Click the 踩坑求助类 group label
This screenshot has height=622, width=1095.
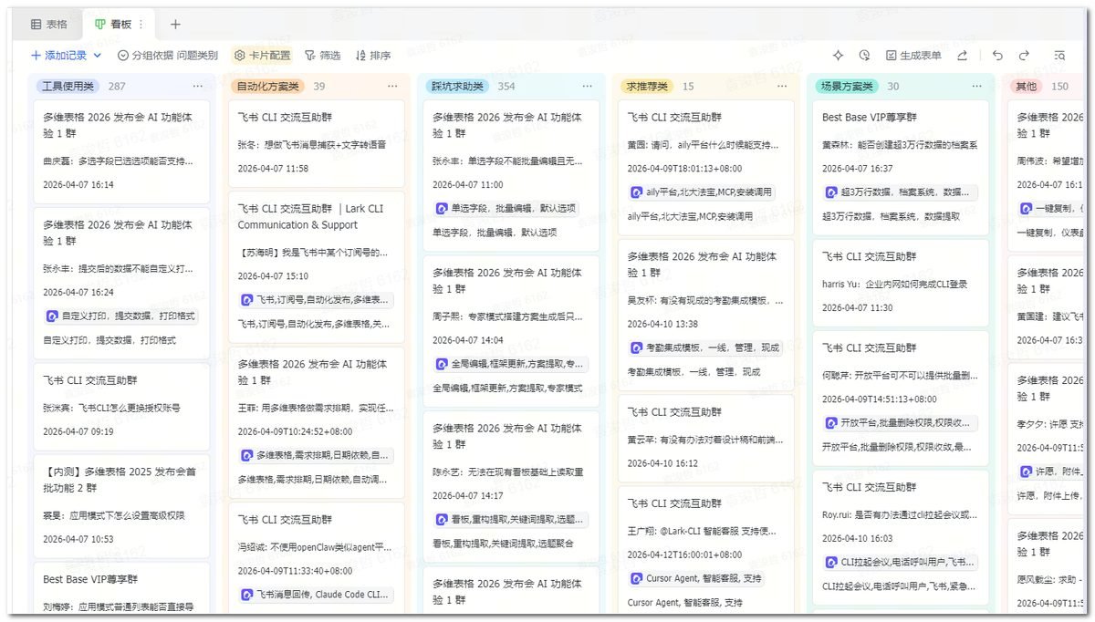(x=458, y=86)
